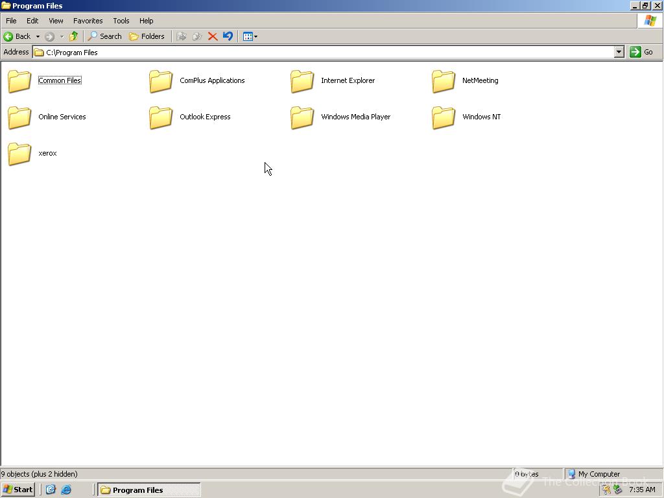This screenshot has height=498, width=664.
Task: Select the Outlook Express folder icon
Action: click(x=161, y=117)
